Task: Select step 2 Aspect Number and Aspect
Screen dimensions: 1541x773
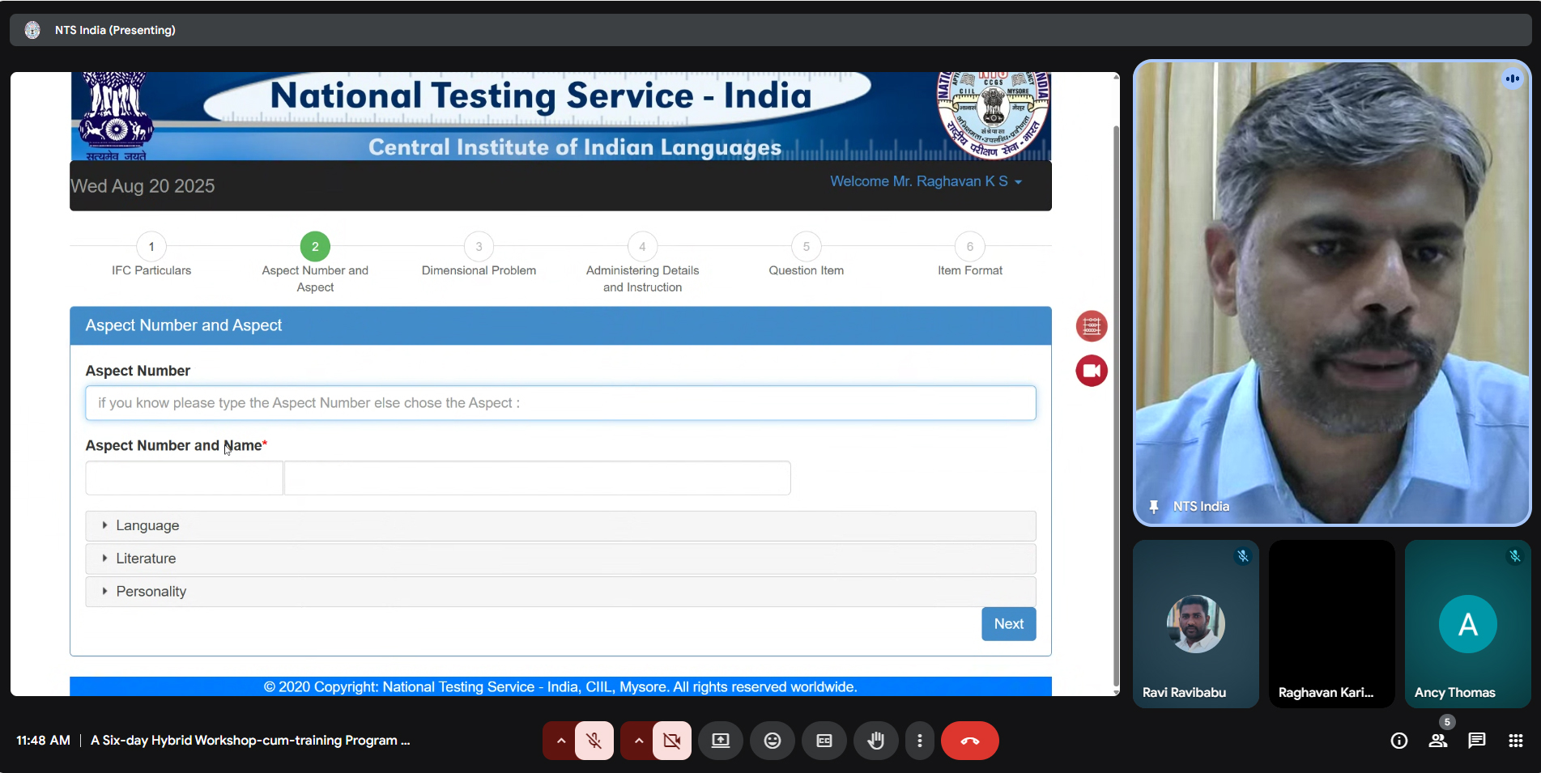Action: [x=315, y=247]
